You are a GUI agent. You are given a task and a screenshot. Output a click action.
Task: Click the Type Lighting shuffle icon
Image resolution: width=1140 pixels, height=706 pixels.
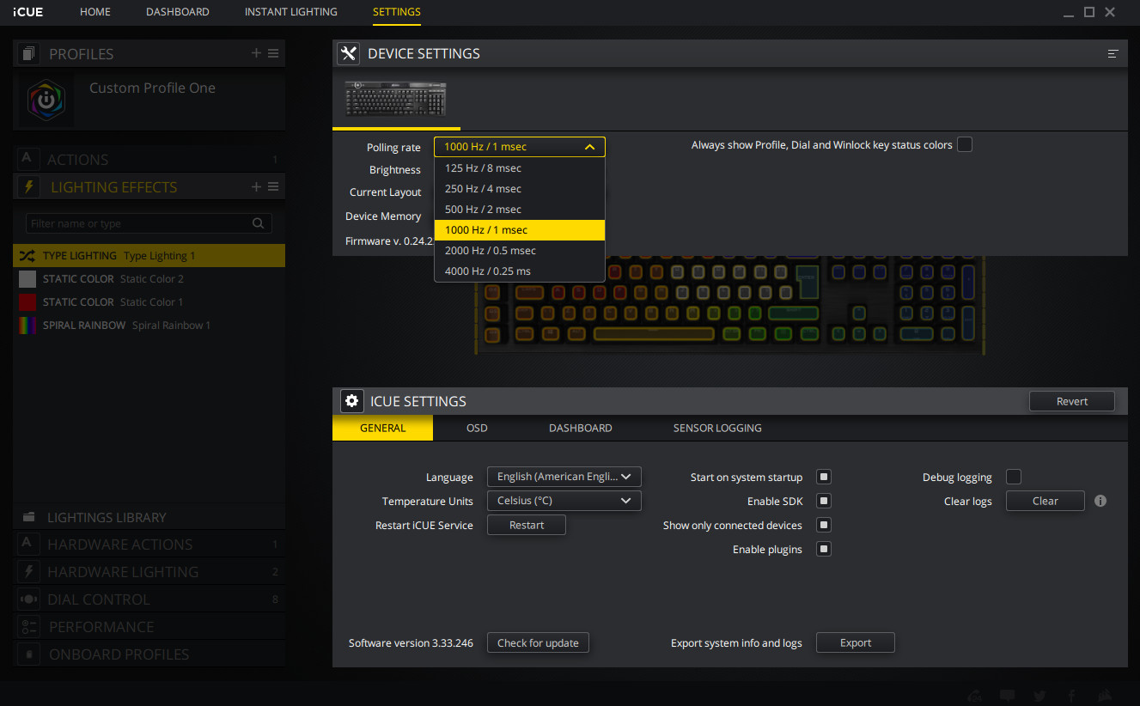tap(27, 255)
